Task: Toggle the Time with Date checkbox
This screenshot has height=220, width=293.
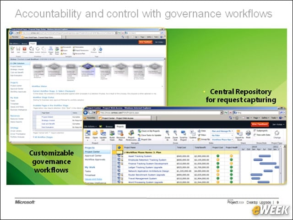Action: point(255,135)
